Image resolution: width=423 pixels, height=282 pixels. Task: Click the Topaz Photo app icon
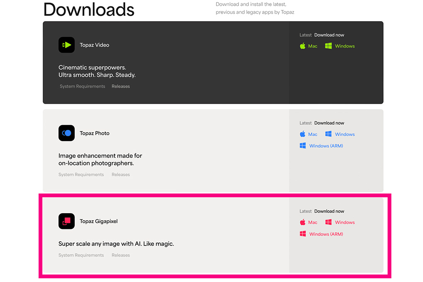pyautogui.click(x=66, y=133)
